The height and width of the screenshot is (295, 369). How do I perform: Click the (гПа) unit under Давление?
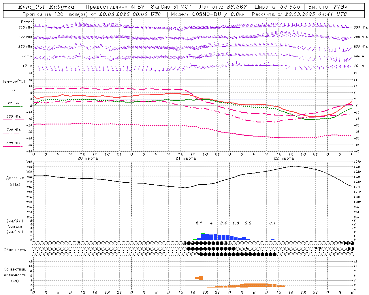point(15,185)
